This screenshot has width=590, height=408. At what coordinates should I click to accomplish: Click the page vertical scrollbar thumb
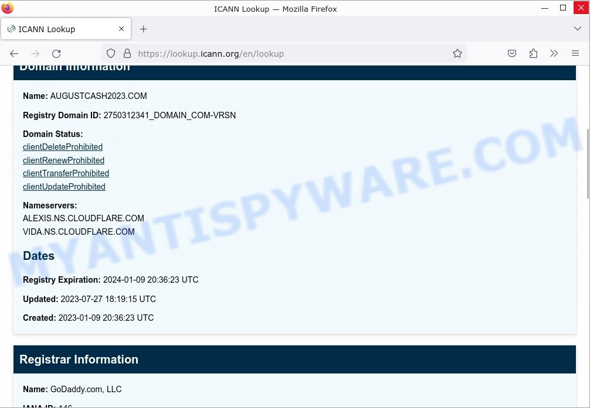588,164
